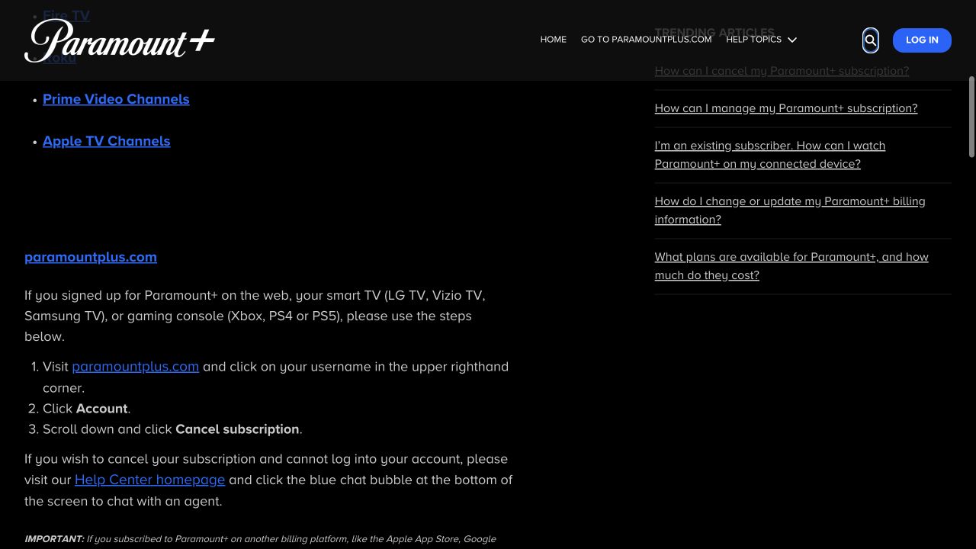Click the bold 'Cancel subscription' text

click(x=237, y=429)
